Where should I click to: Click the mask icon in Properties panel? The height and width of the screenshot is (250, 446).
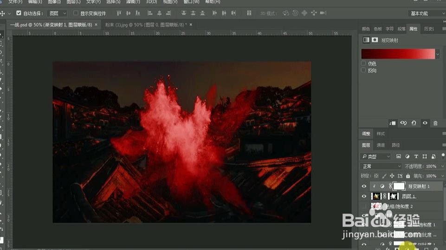coord(375,40)
